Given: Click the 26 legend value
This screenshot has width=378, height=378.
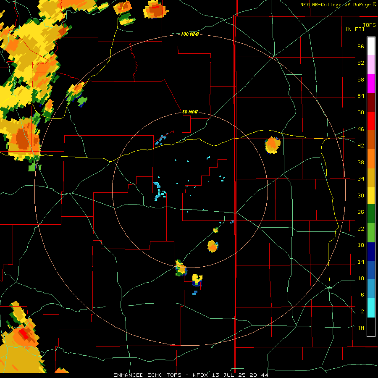Looking at the screenshot, I should click(x=361, y=212).
